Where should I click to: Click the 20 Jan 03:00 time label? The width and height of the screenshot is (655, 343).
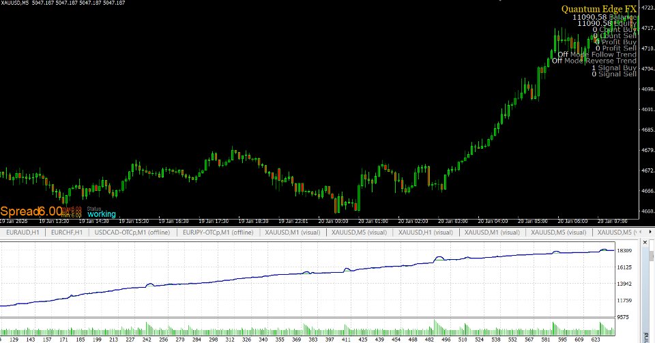point(453,221)
